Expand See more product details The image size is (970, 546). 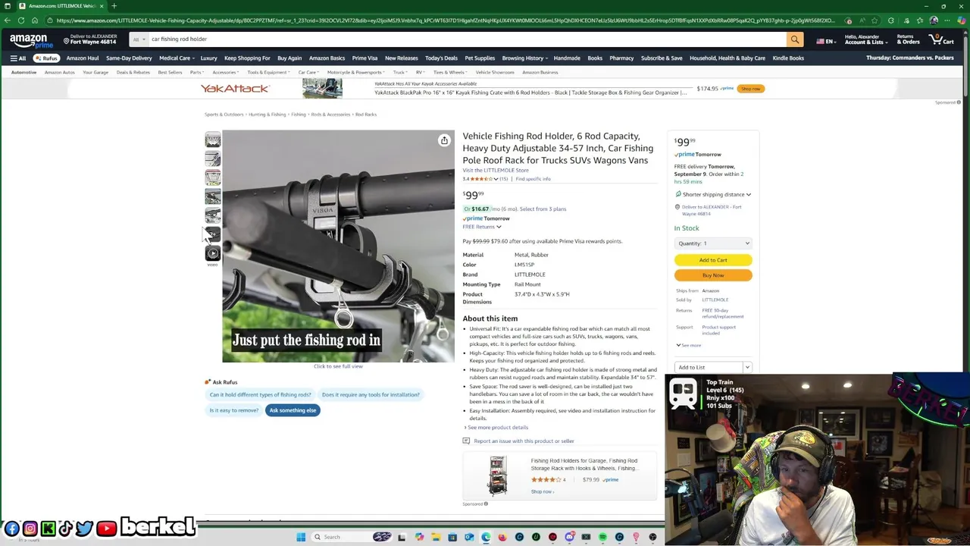click(496, 428)
